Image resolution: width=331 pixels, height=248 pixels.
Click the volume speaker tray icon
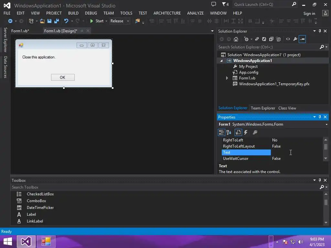coord(301,242)
